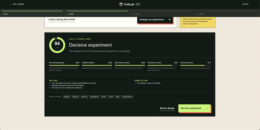Click 'The result can be recorded and compared' checklist line
This screenshot has width=260, height=130.
tap(67, 88)
